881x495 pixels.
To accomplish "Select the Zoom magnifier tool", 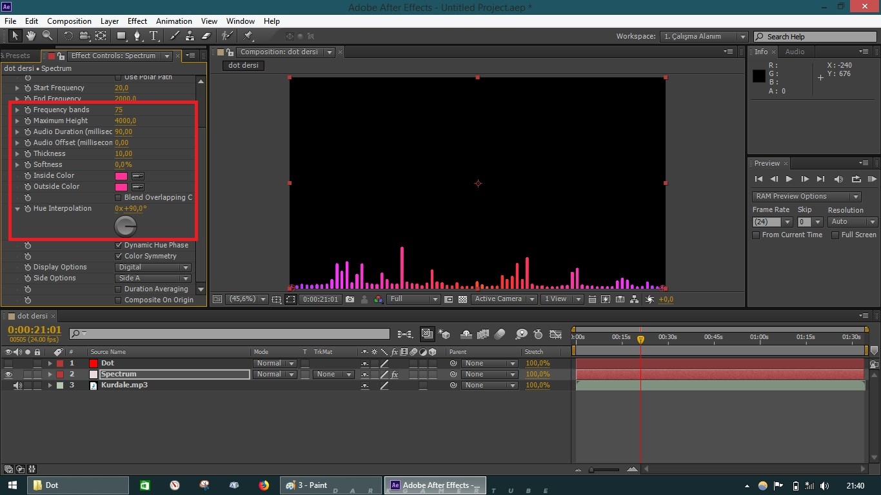I will tap(47, 36).
